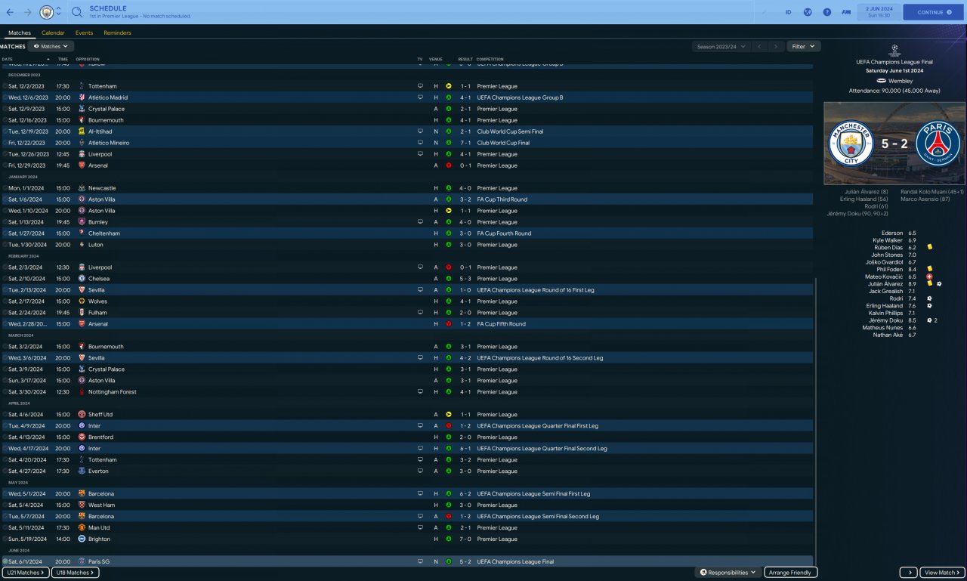
Task: Switch to the Events tab
Action: tap(84, 33)
